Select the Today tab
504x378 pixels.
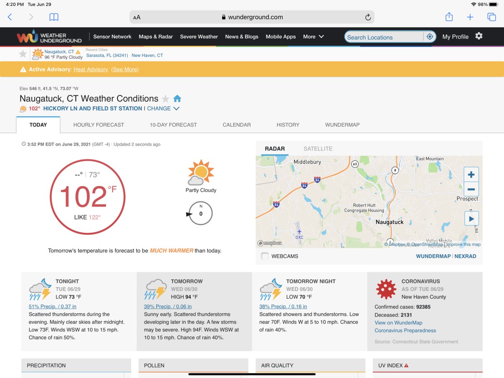pos(38,125)
